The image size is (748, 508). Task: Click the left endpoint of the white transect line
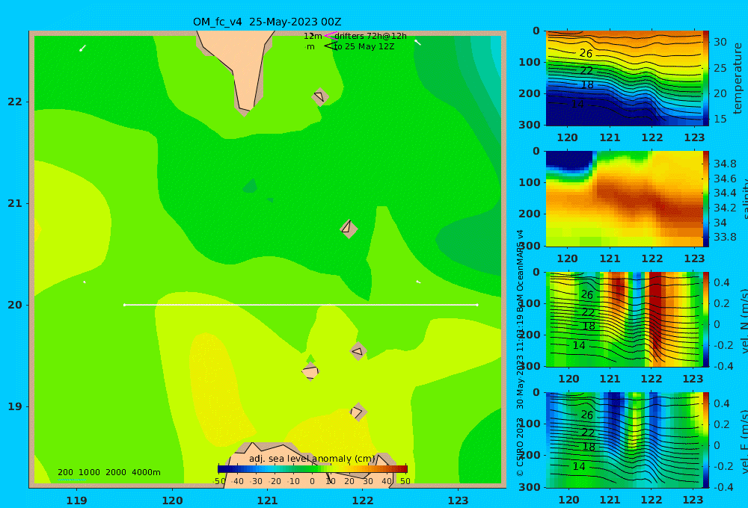[124, 305]
